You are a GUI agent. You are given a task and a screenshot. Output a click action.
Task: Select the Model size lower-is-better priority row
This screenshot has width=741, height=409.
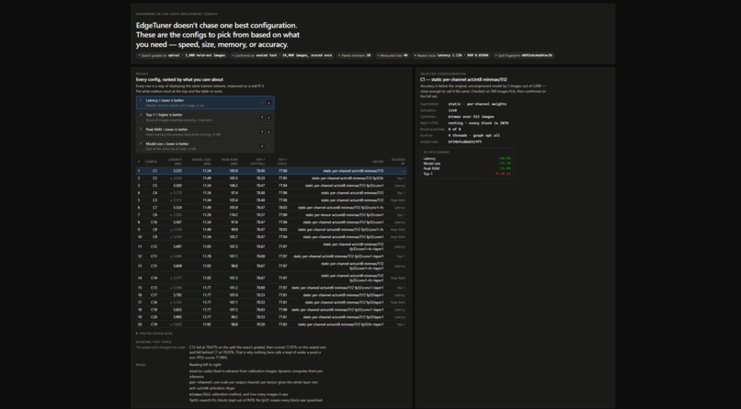pyautogui.click(x=205, y=146)
